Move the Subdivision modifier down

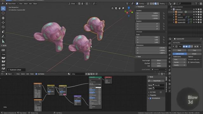[x=198, y=47]
